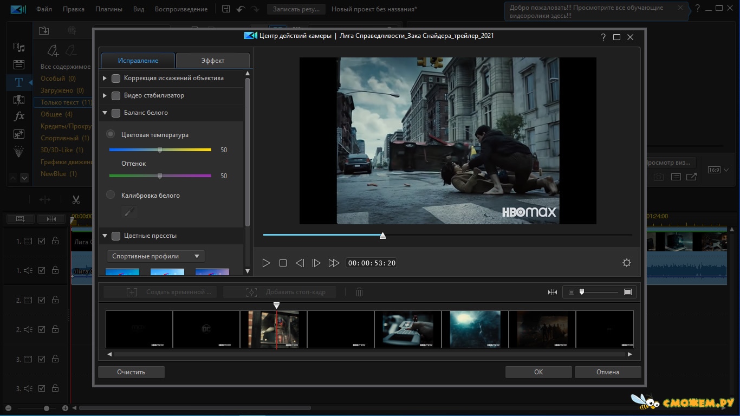Open the Transition Room lightning icon
The width and height of the screenshot is (740, 416).
pos(19,100)
